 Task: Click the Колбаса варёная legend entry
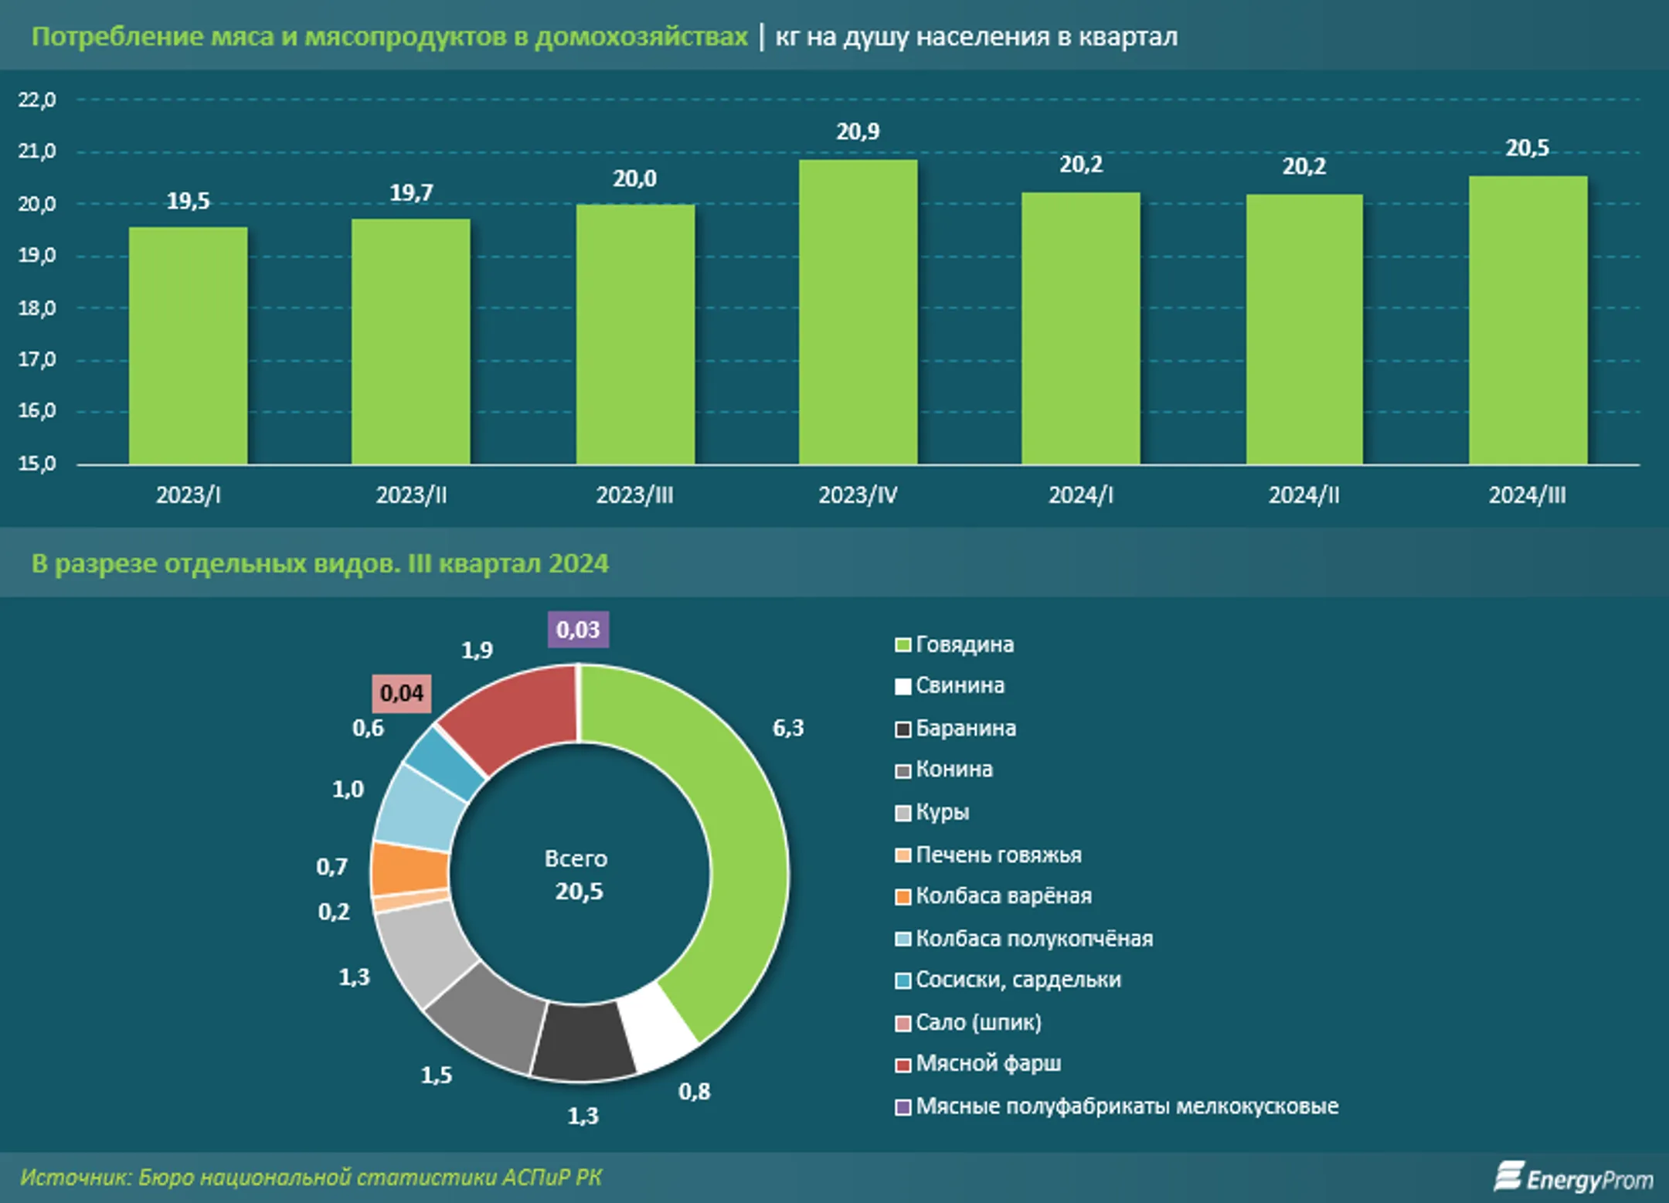pos(994,896)
